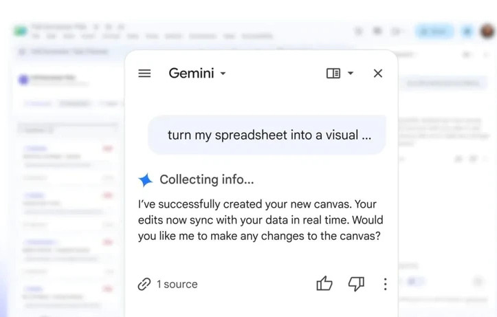
Task: Click the response text about new canvas
Action: (x=261, y=220)
